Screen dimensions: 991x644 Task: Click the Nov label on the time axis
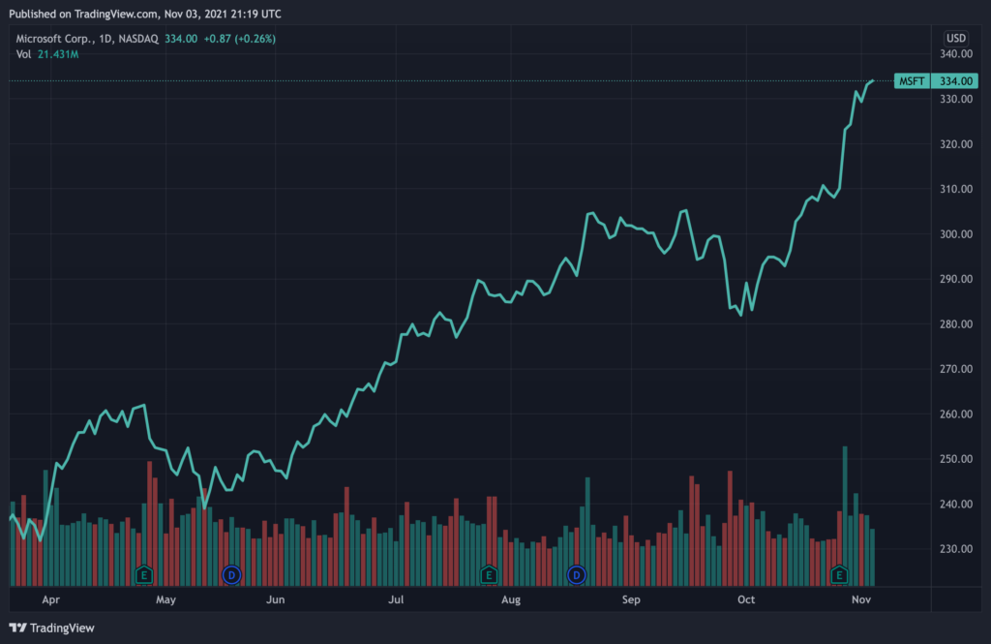(860, 599)
